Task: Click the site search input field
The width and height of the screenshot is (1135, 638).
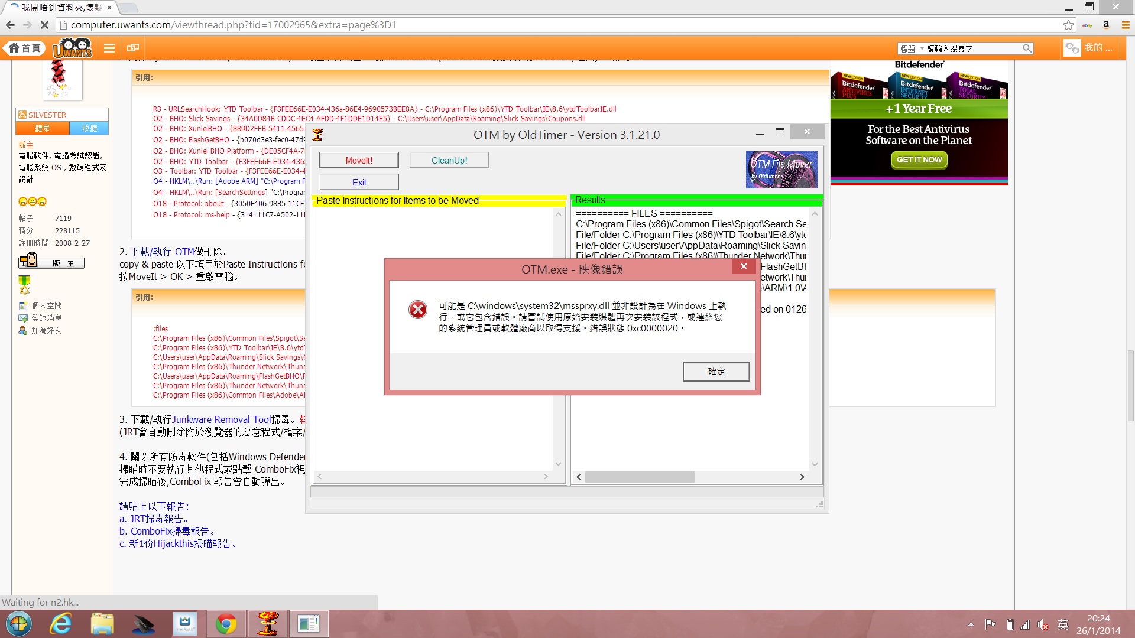Action: point(973,48)
